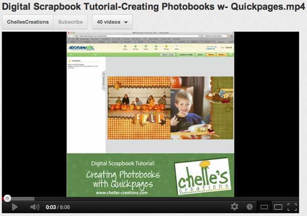Switch to the large player size

click(278, 207)
